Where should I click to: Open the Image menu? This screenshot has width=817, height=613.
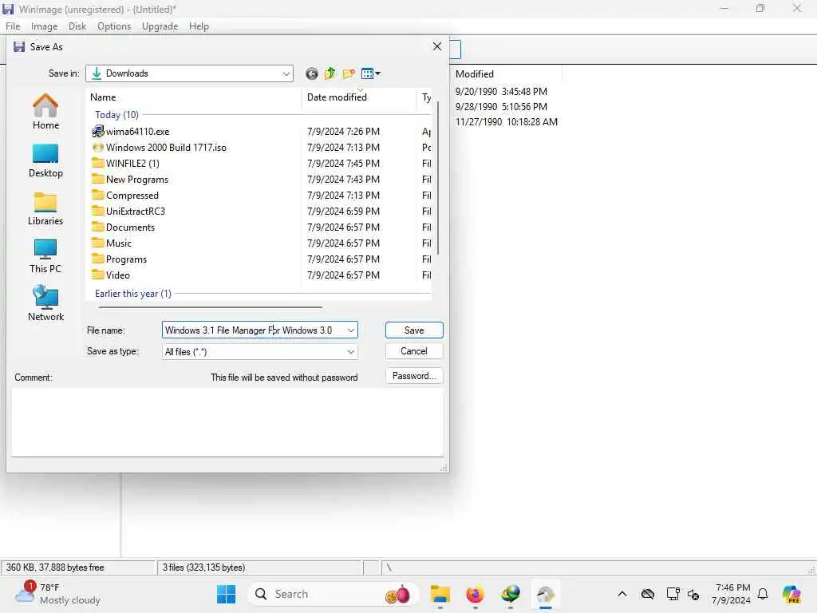pos(45,26)
